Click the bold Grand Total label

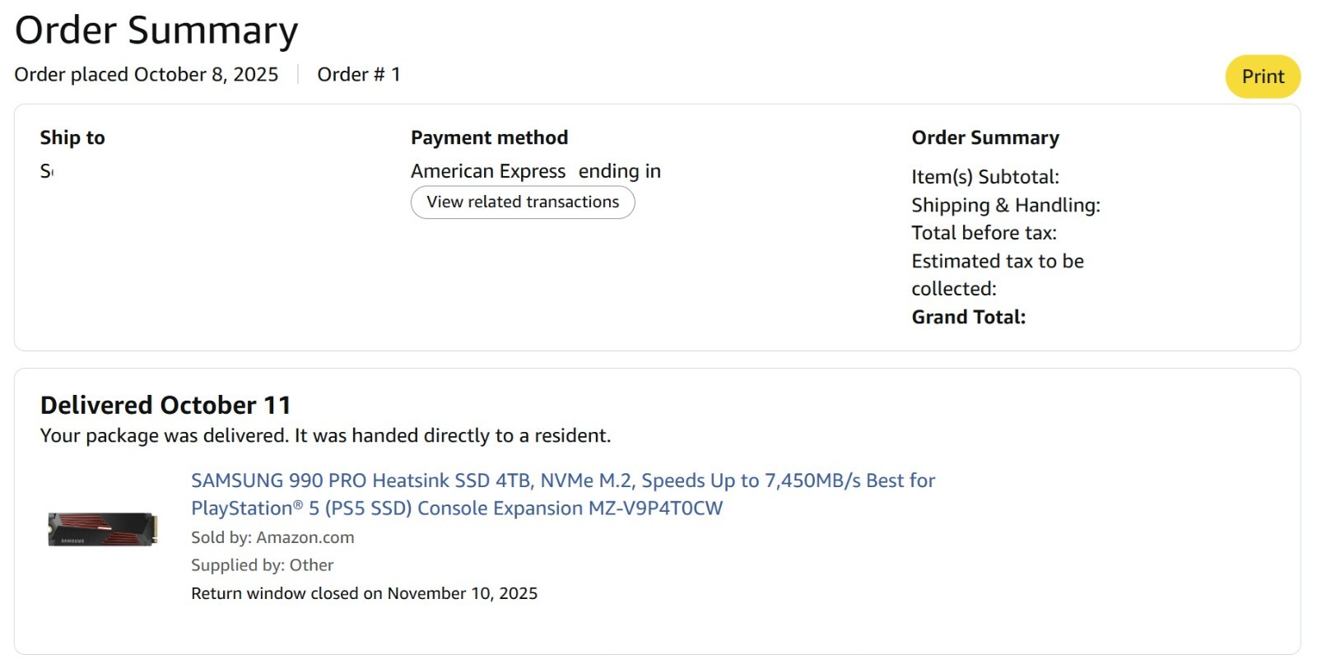[x=968, y=317]
